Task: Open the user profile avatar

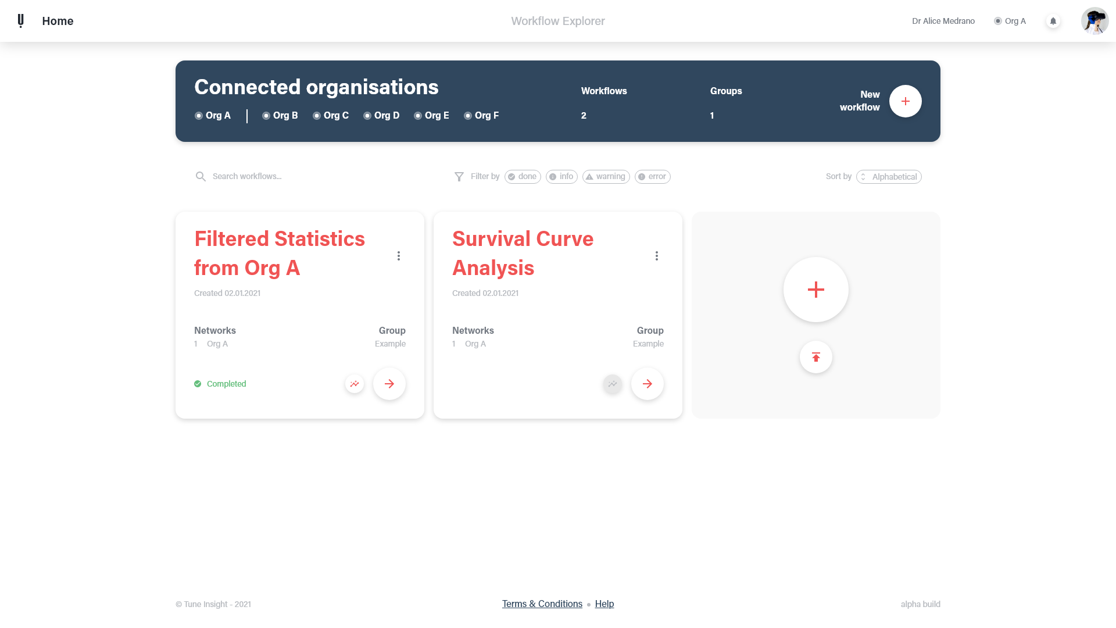Action: click(x=1094, y=21)
